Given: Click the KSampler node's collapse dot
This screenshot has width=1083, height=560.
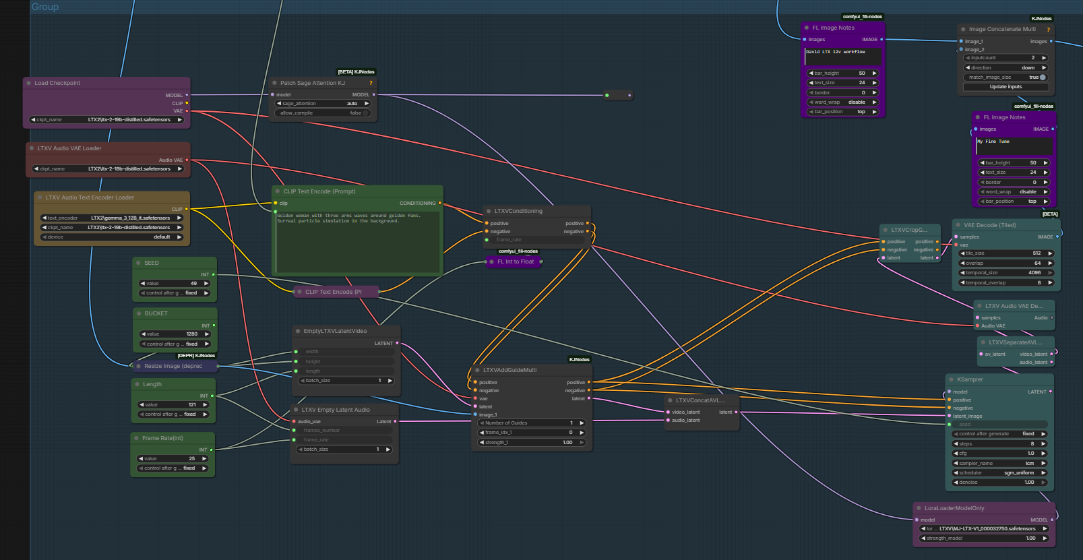Looking at the screenshot, I should coord(951,379).
